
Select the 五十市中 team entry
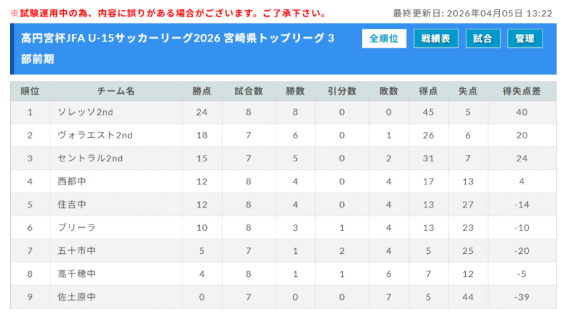(x=77, y=251)
